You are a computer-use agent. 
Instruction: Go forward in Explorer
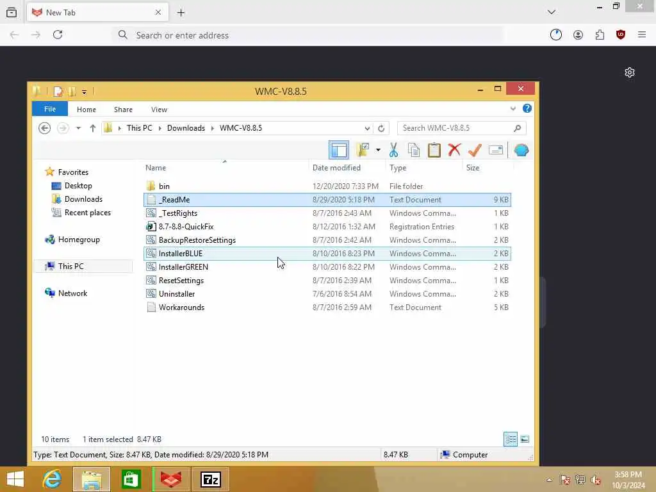coord(63,128)
